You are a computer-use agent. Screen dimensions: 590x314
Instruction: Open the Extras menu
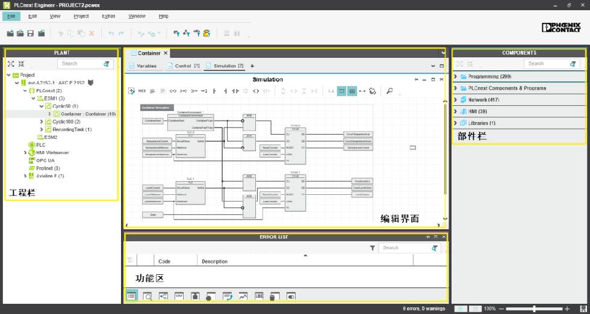108,16
